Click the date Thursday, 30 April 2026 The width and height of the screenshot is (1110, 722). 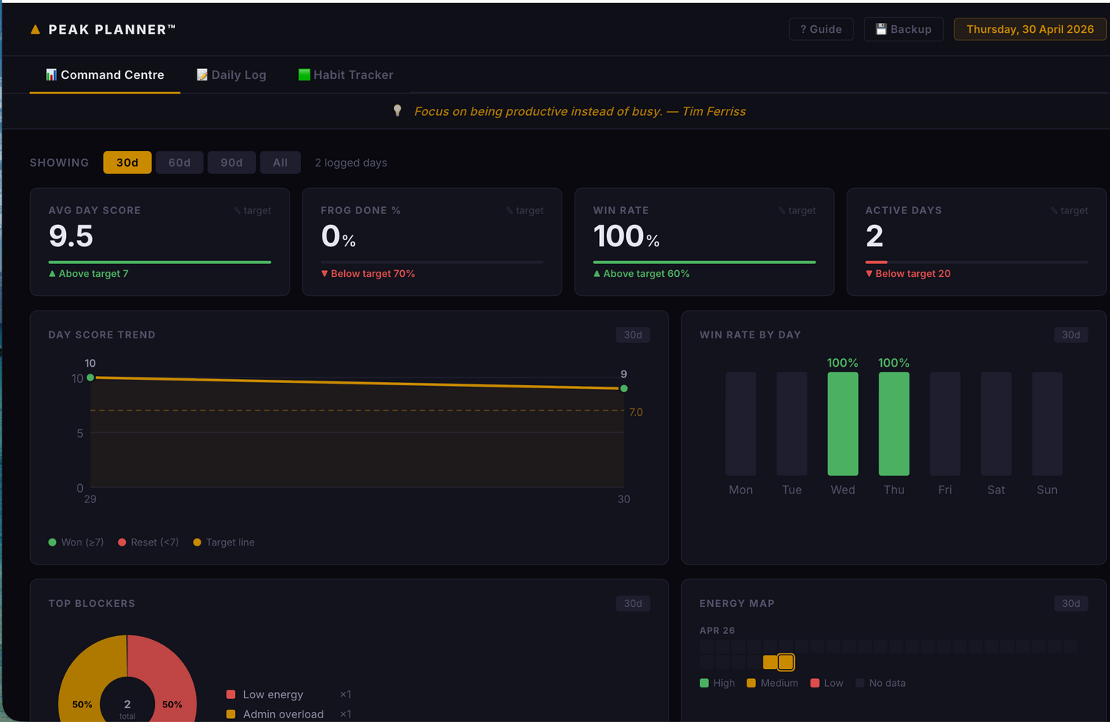click(1029, 29)
